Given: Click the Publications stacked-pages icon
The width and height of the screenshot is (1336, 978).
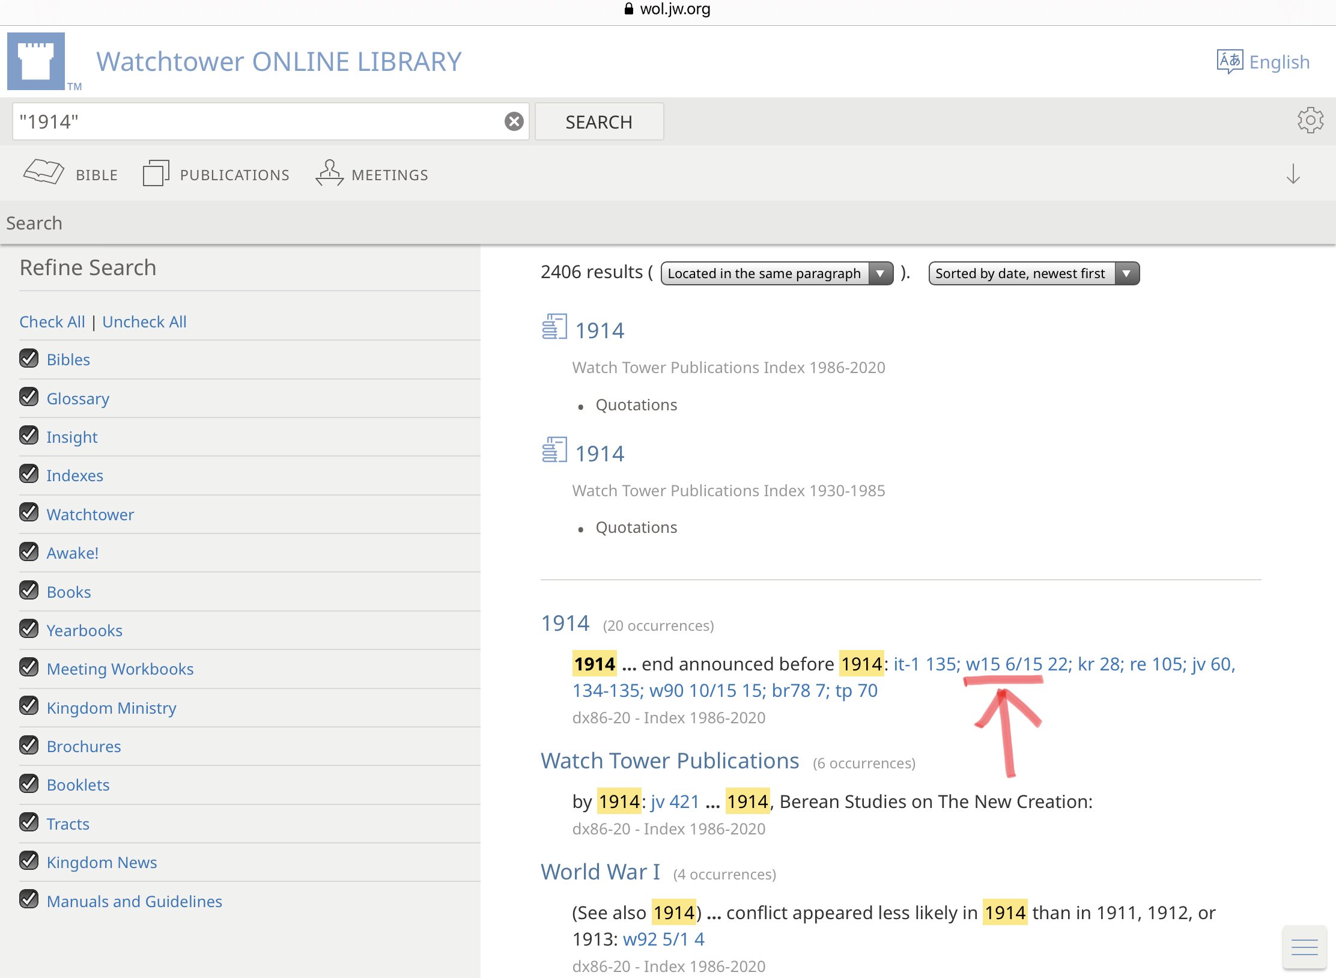Looking at the screenshot, I should (x=156, y=173).
